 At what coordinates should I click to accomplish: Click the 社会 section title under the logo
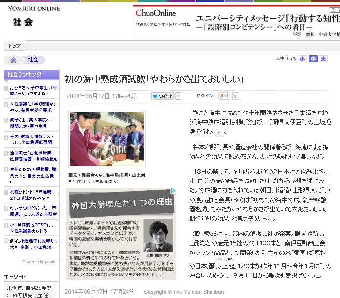[x=23, y=23]
